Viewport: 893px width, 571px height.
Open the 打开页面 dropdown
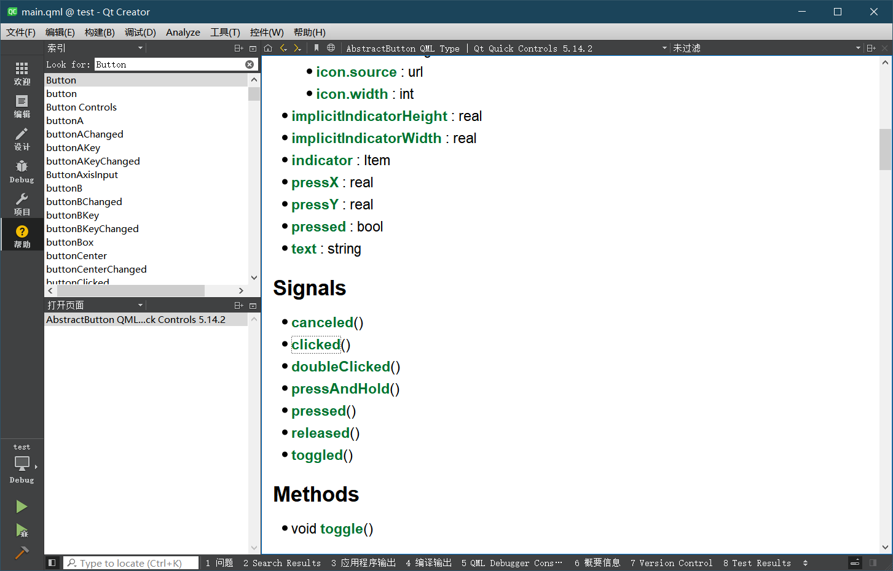point(140,305)
